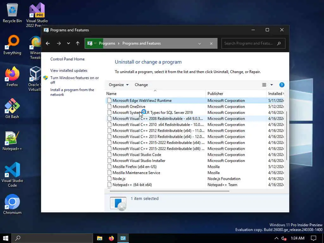Open the Oracle VirtualBox desktop shortcut

pyautogui.click(x=35, y=79)
